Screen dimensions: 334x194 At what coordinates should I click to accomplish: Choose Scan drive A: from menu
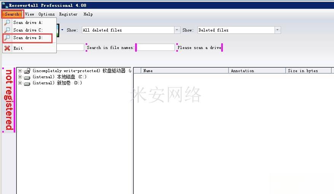coord(29,22)
